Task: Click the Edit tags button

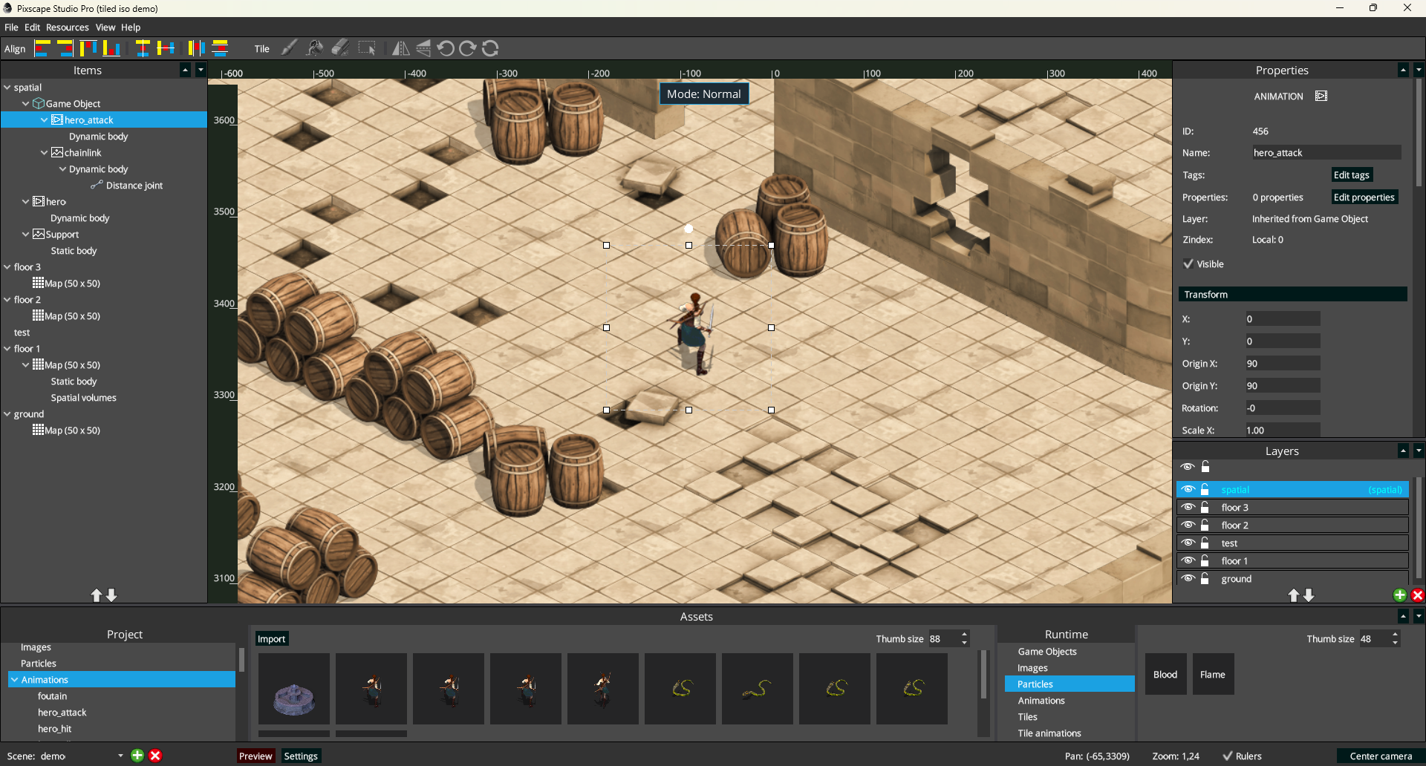Action: [1351, 174]
